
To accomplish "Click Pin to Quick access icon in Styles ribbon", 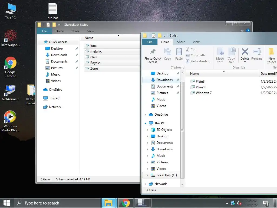I will tap(153, 52).
